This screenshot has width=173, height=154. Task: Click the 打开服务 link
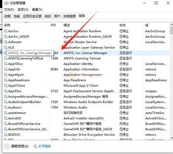[x=45, y=146]
